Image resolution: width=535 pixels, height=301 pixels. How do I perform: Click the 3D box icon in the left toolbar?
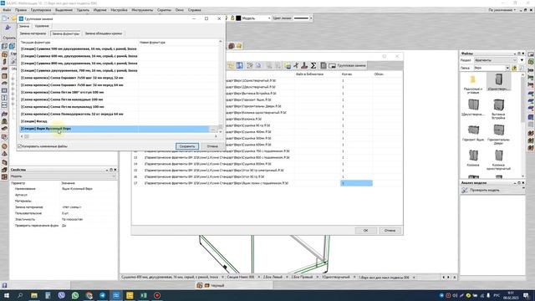tap(4, 46)
